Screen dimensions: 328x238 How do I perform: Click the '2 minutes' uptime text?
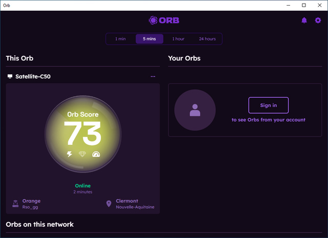pos(83,192)
